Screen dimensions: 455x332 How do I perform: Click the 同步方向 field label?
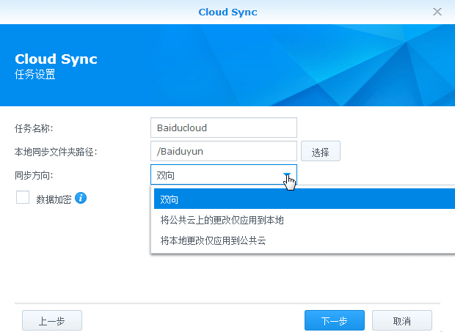click(34, 175)
